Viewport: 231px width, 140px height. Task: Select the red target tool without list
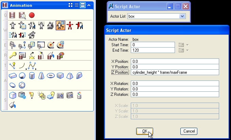click(x=51, y=45)
